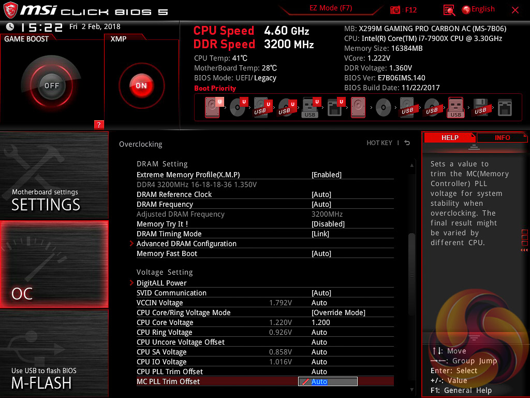Screen dimensions: 530x398
Task: Click the F12 screenshot camera icon
Action: click(395, 10)
